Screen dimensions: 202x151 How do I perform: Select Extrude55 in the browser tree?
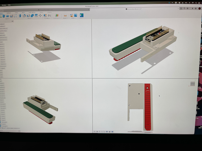tap(5, 126)
